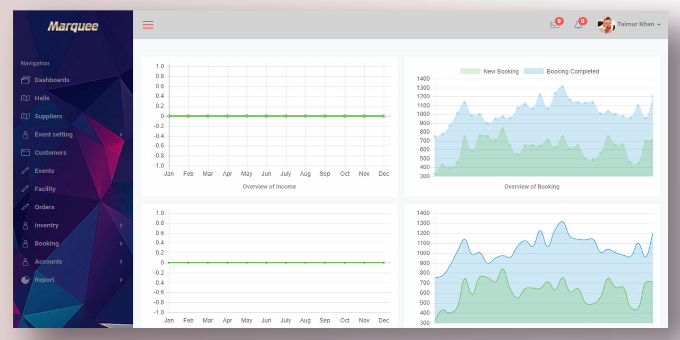Click the Events pencil icon
Viewport: 680px width, 340px height.
click(25, 171)
